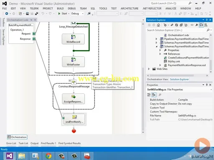Toggle auto-hide pin on Solution Explorer panel

[x=207, y=20]
